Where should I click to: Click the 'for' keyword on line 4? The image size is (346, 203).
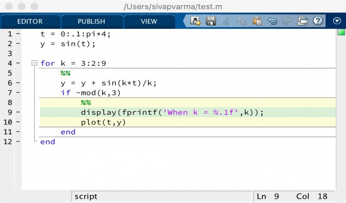click(x=48, y=63)
